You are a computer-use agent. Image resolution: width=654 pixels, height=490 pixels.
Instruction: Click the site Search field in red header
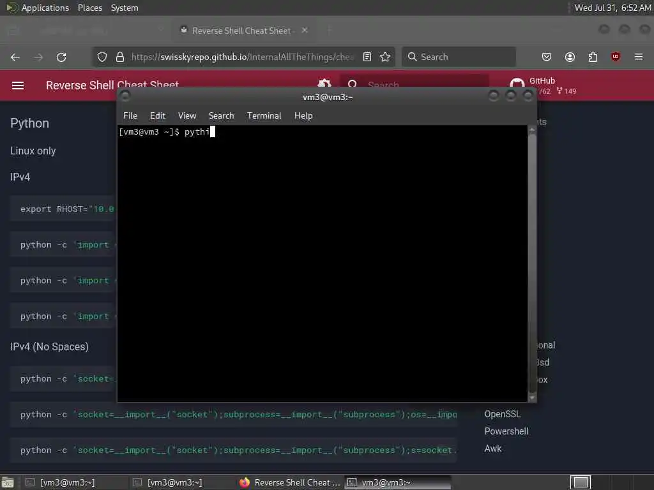click(x=415, y=85)
